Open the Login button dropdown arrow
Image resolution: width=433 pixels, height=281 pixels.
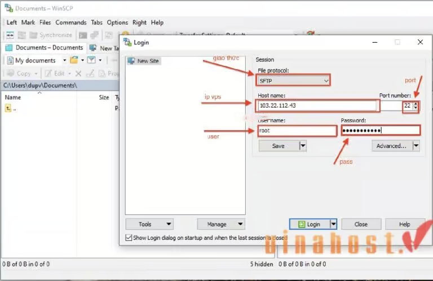click(x=334, y=224)
